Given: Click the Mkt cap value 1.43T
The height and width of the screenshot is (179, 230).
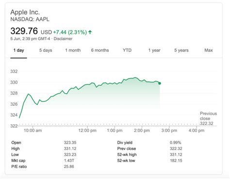Looking at the screenshot, I should (69, 161).
